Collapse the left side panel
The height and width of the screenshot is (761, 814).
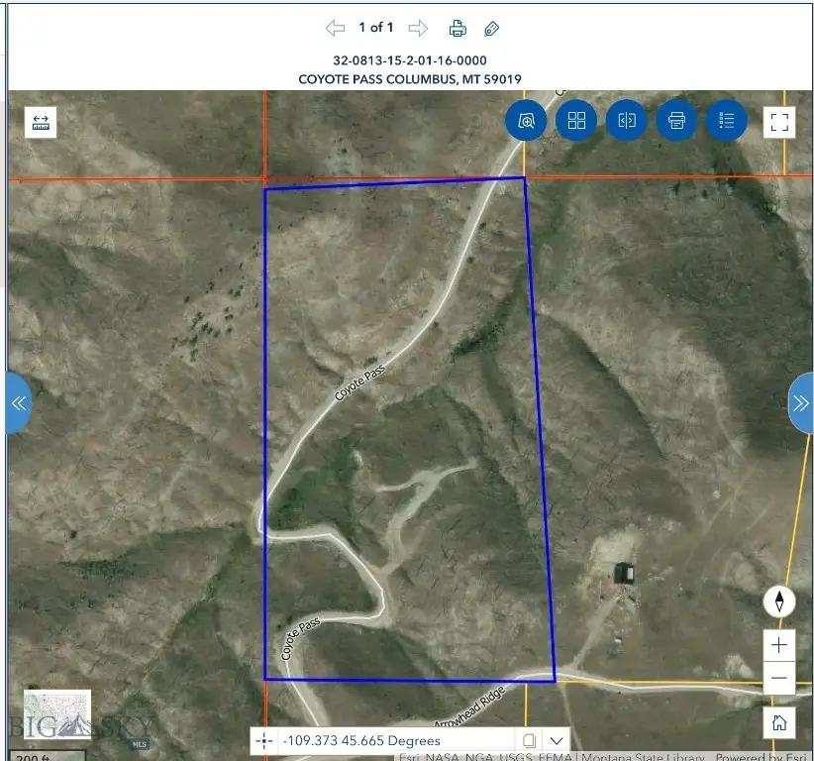click(x=17, y=402)
